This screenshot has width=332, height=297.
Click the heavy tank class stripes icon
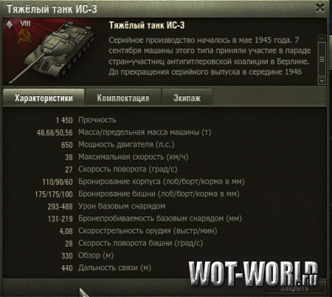(10, 24)
